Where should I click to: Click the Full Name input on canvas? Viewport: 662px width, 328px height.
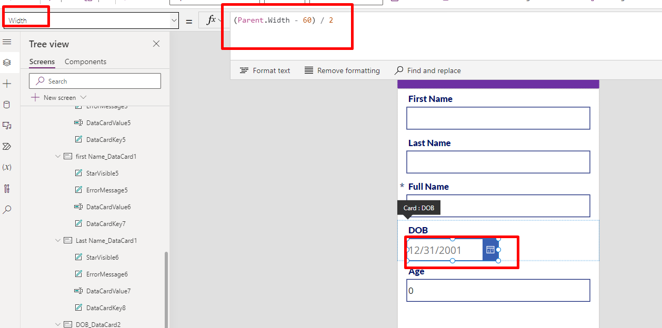[498, 206]
